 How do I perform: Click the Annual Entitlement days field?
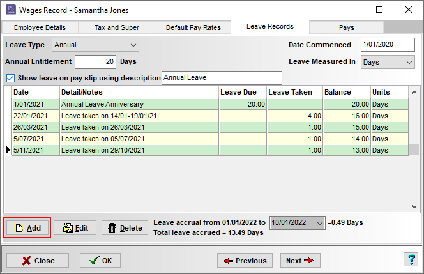[96, 62]
